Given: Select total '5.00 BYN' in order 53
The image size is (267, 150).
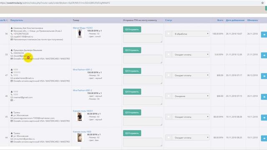Looking at the screenshot, I should [219, 55].
